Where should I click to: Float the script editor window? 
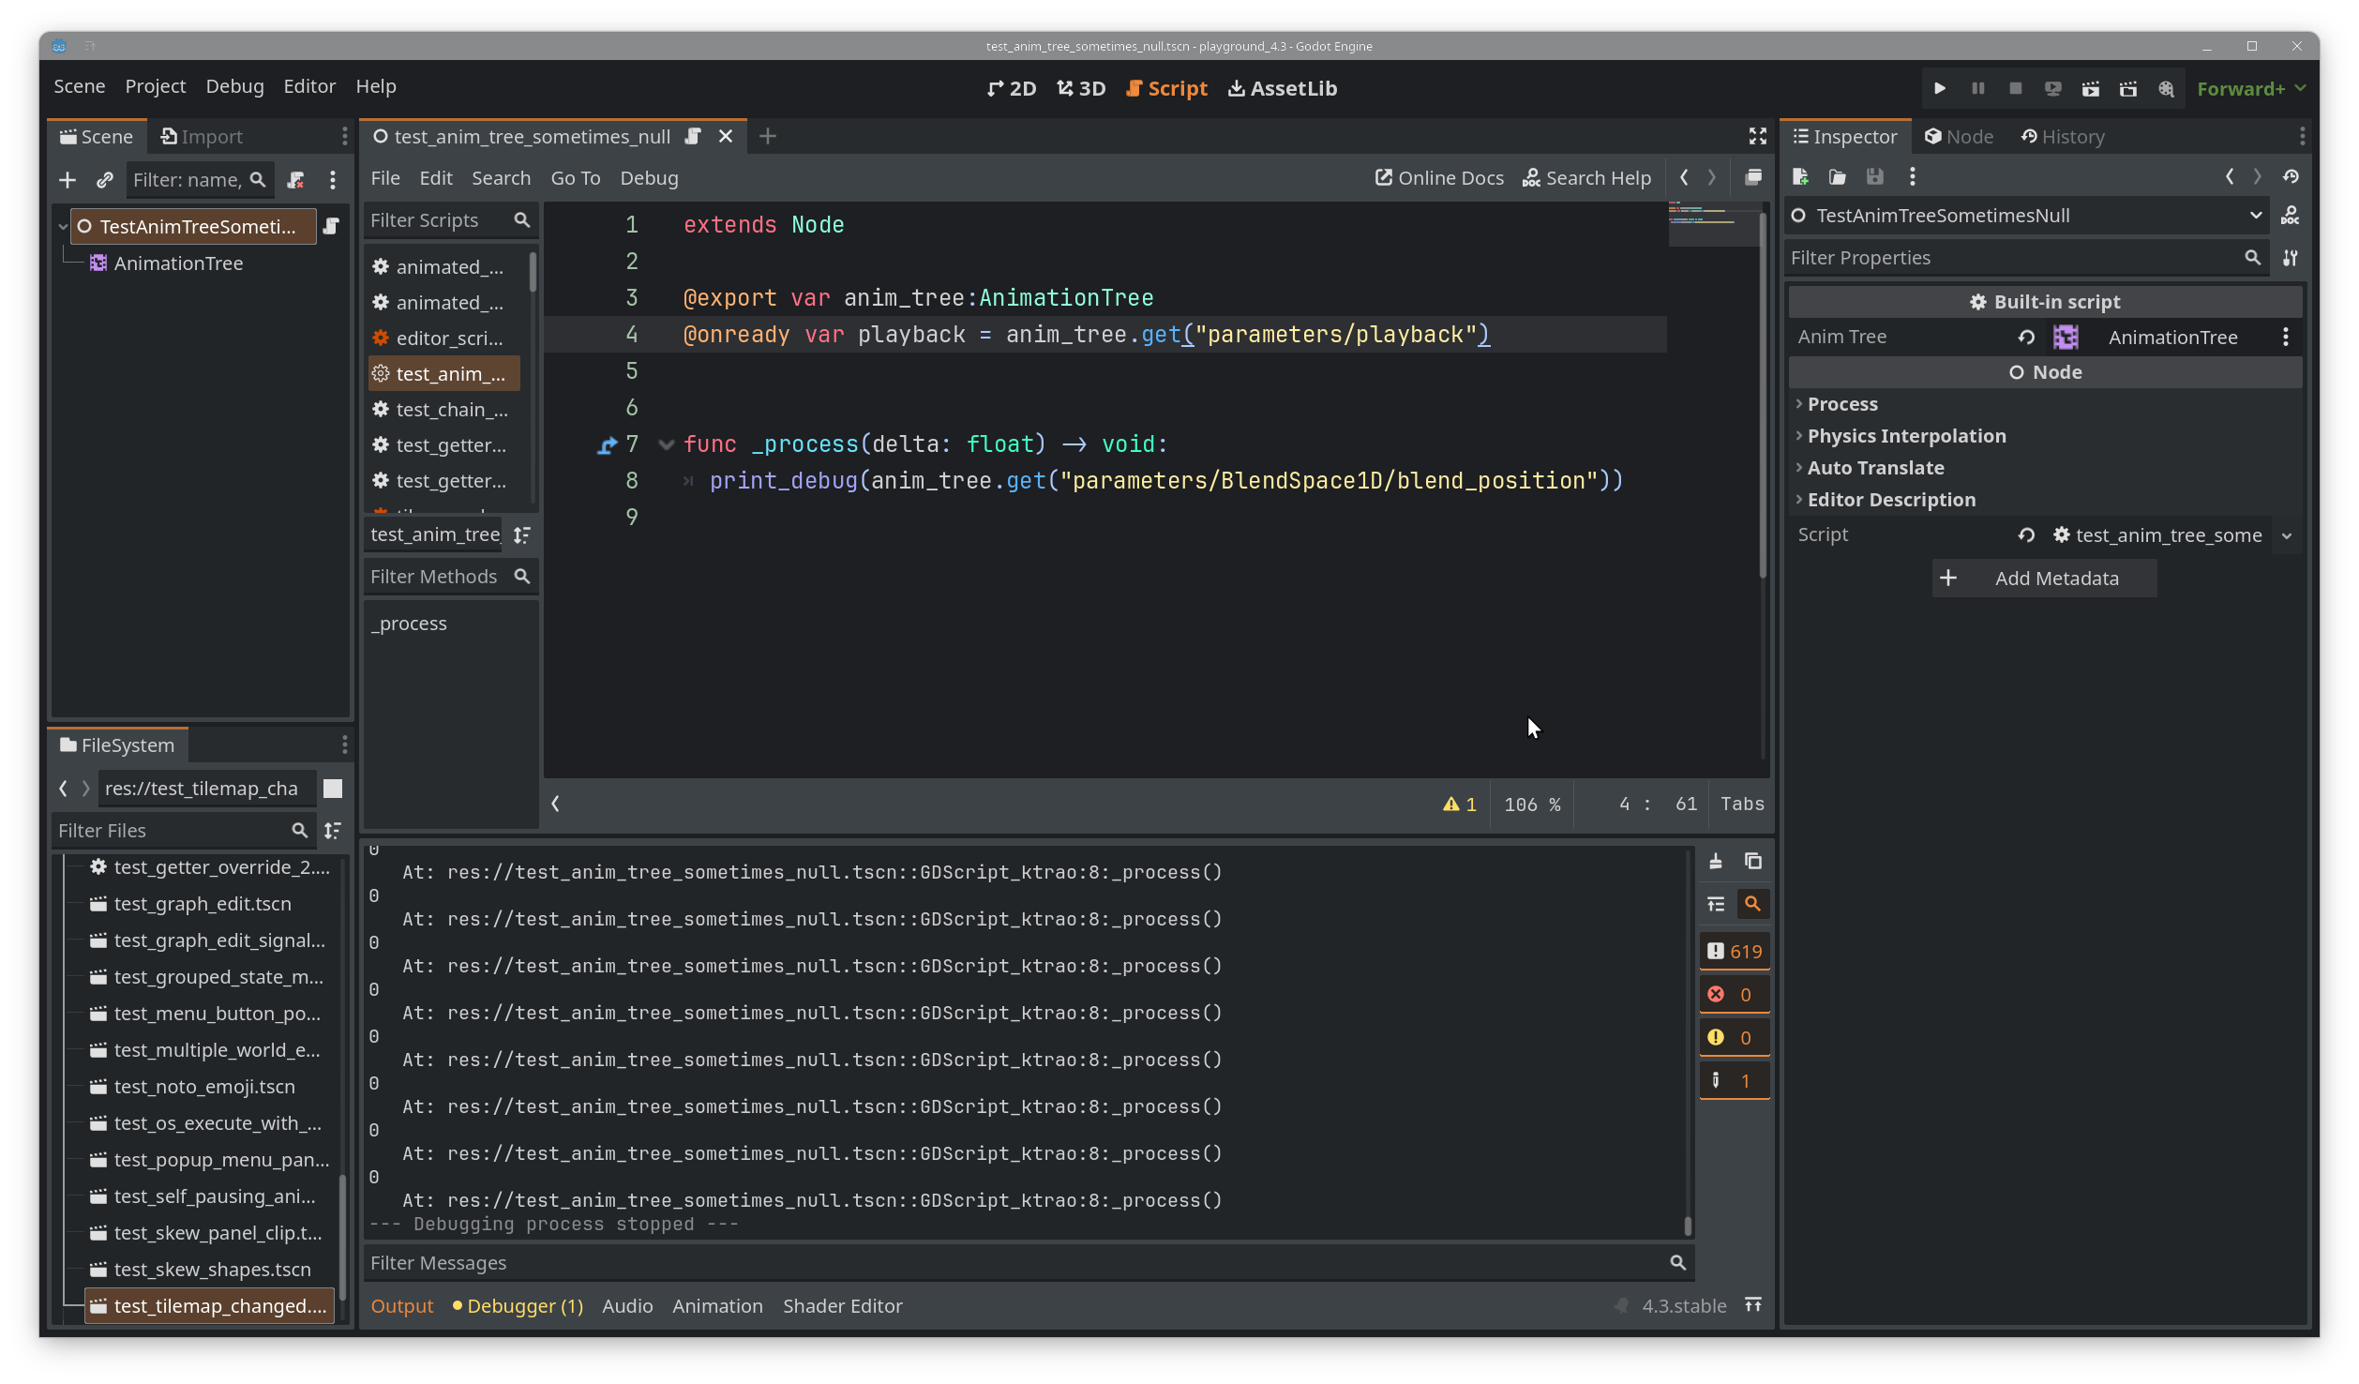[1752, 177]
